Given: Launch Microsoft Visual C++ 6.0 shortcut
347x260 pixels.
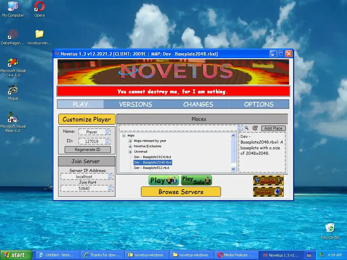Looking at the screenshot, I should [13, 67].
